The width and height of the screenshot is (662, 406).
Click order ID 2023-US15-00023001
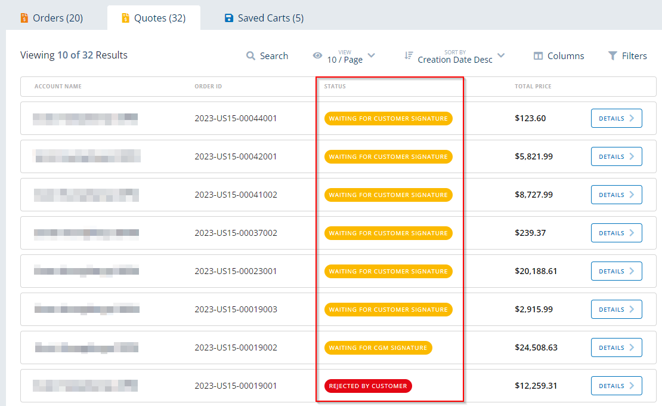[x=236, y=271]
